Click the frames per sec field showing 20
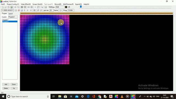The height and width of the screenshot is (99, 176). (51, 10)
